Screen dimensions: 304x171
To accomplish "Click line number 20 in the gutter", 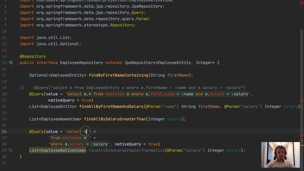I will coord(4,94).
